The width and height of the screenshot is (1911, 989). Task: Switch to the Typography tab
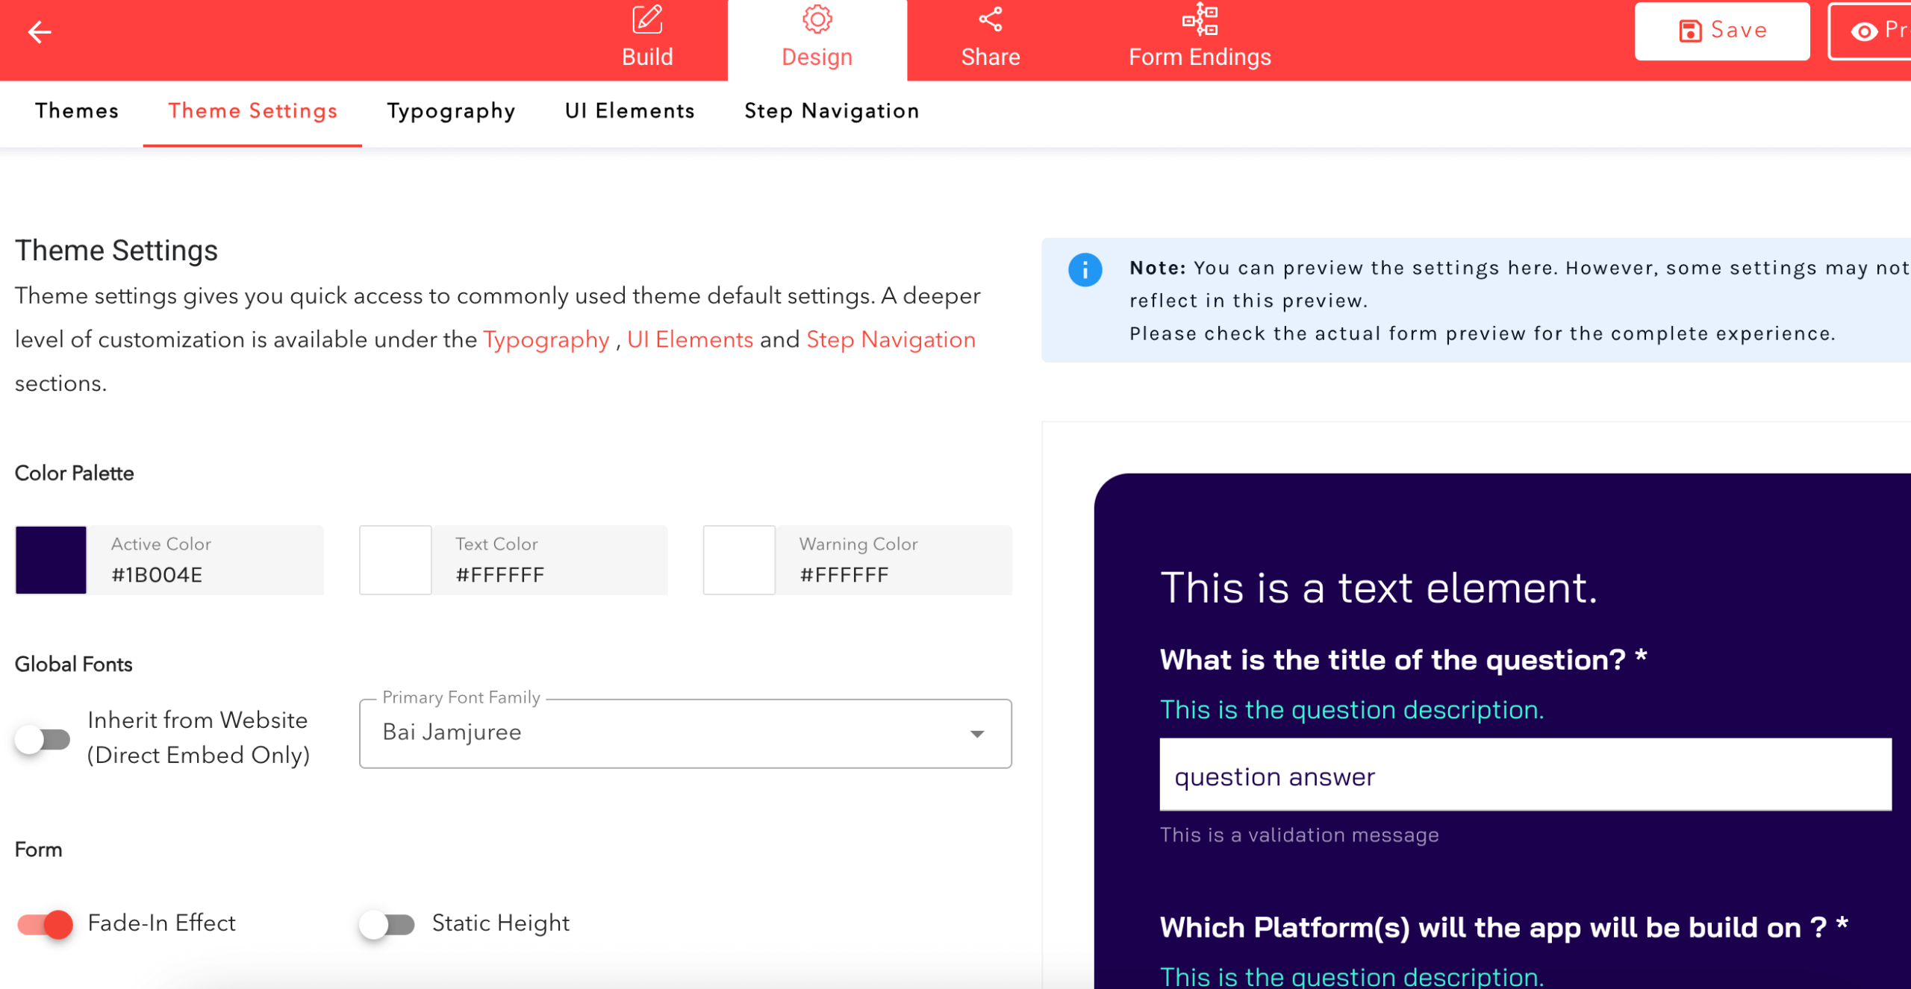pyautogui.click(x=451, y=111)
